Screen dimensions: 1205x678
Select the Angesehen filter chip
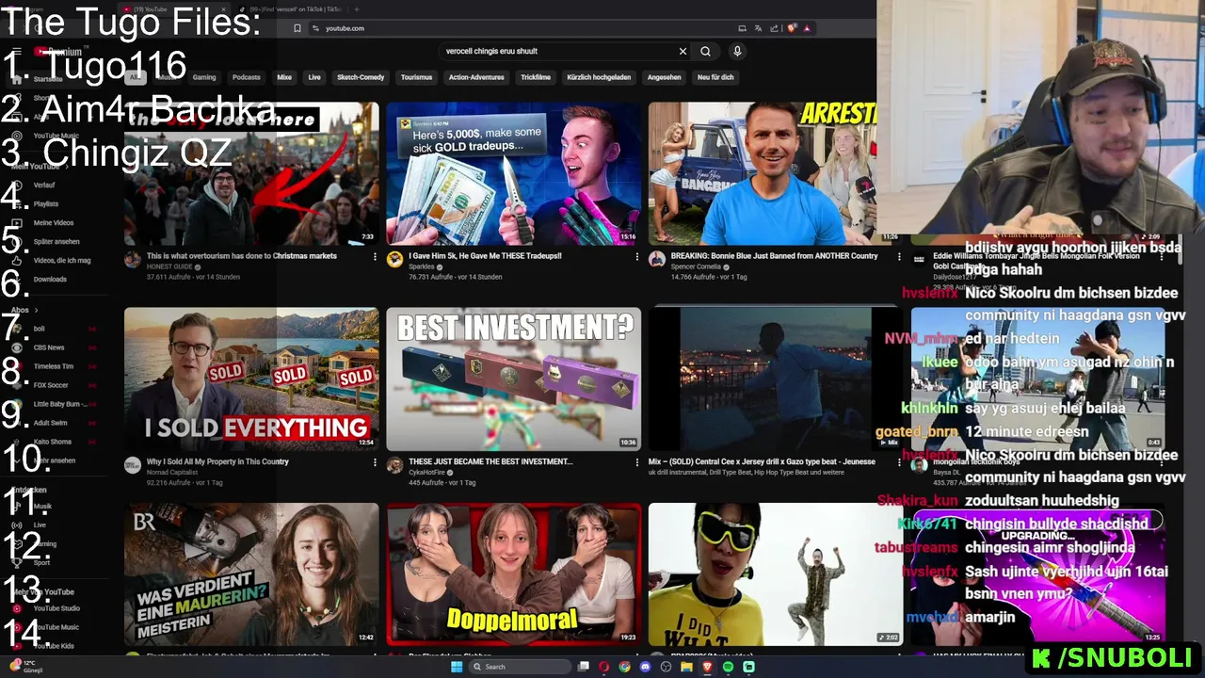coord(664,77)
